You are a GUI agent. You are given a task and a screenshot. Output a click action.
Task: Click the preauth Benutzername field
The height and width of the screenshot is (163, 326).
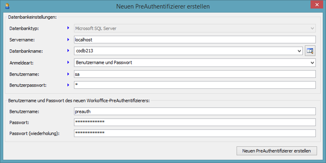[x=195, y=111]
